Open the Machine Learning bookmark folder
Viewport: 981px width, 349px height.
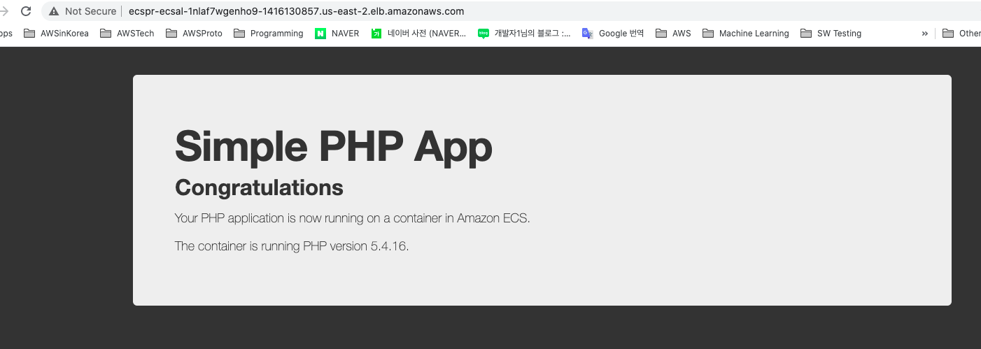tap(745, 33)
